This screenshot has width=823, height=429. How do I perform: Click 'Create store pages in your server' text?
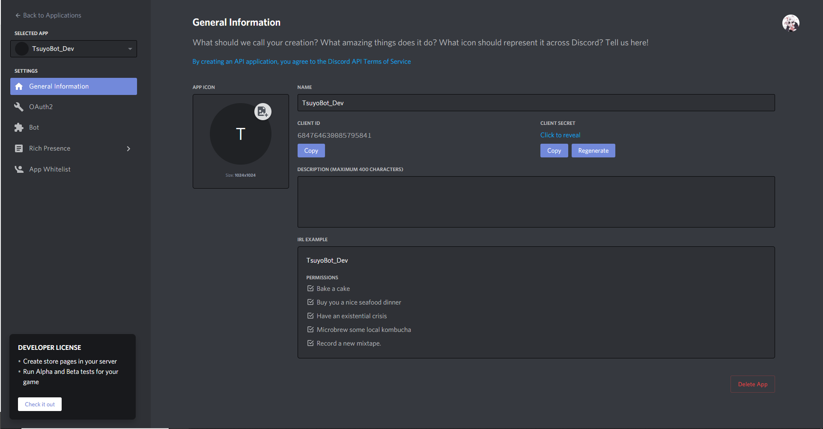[x=70, y=361]
